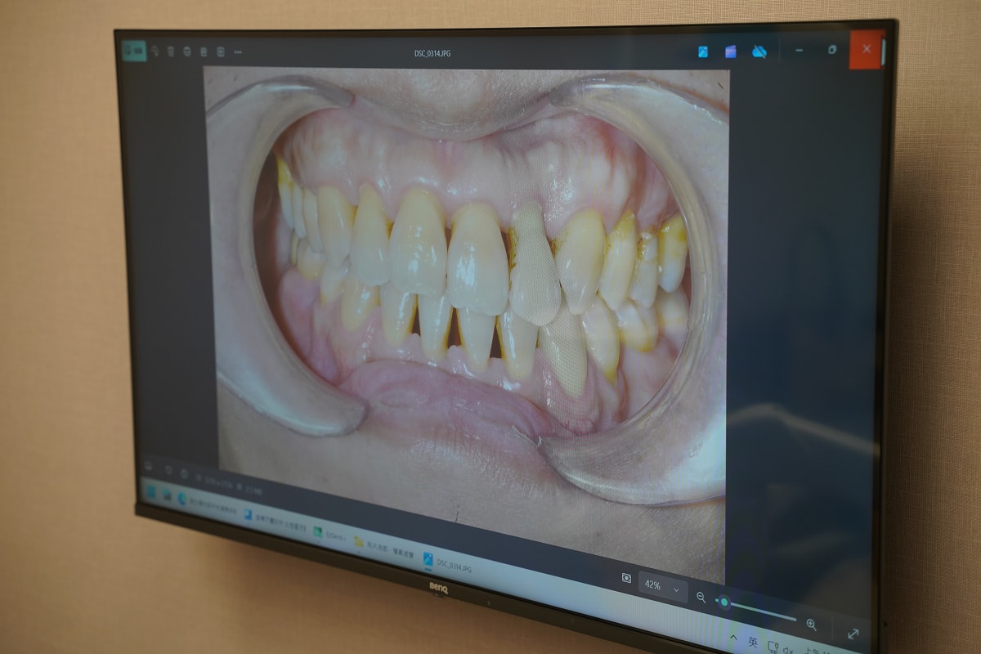This screenshot has width=981, height=654.
Task: Click the Fit to window icon
Action: pos(627,578)
